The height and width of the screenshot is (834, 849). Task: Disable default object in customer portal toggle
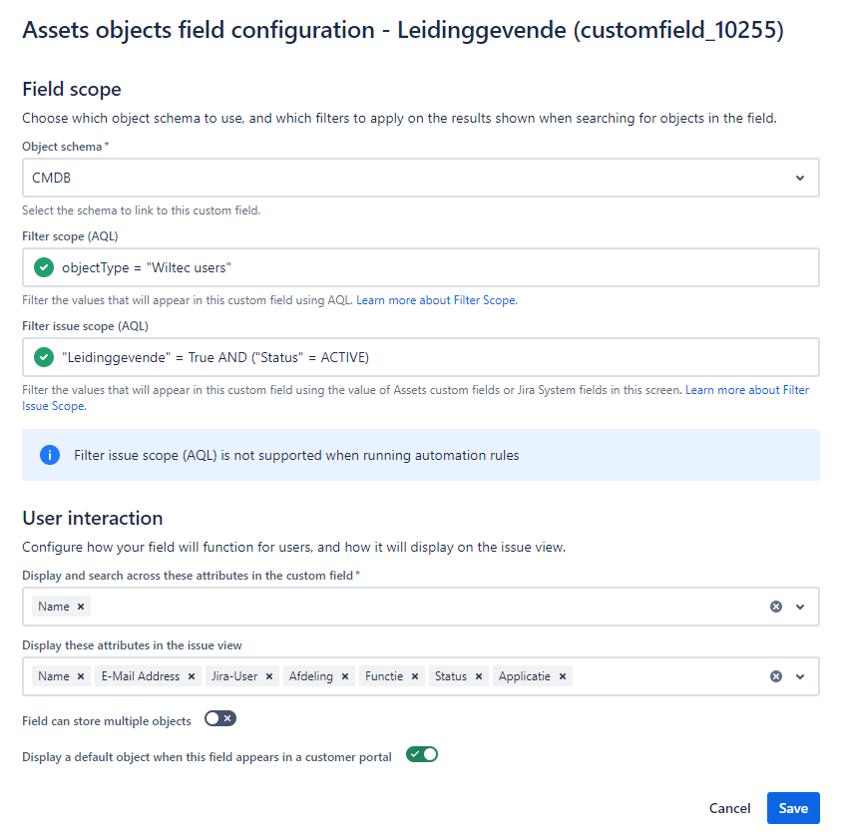(x=422, y=755)
